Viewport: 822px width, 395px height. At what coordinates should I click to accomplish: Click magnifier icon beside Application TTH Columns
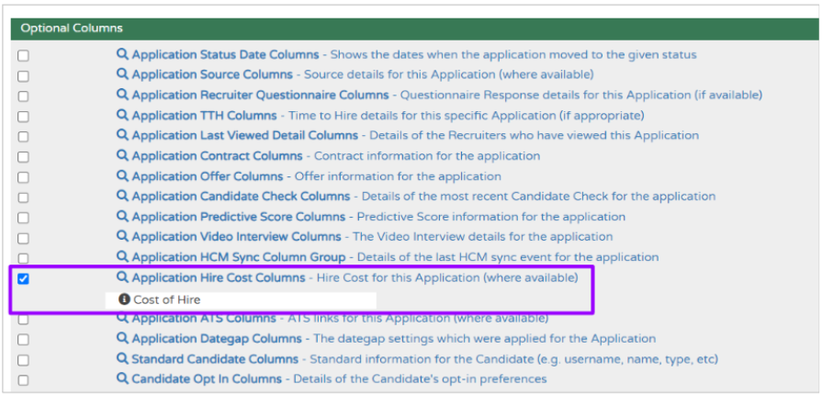122,116
